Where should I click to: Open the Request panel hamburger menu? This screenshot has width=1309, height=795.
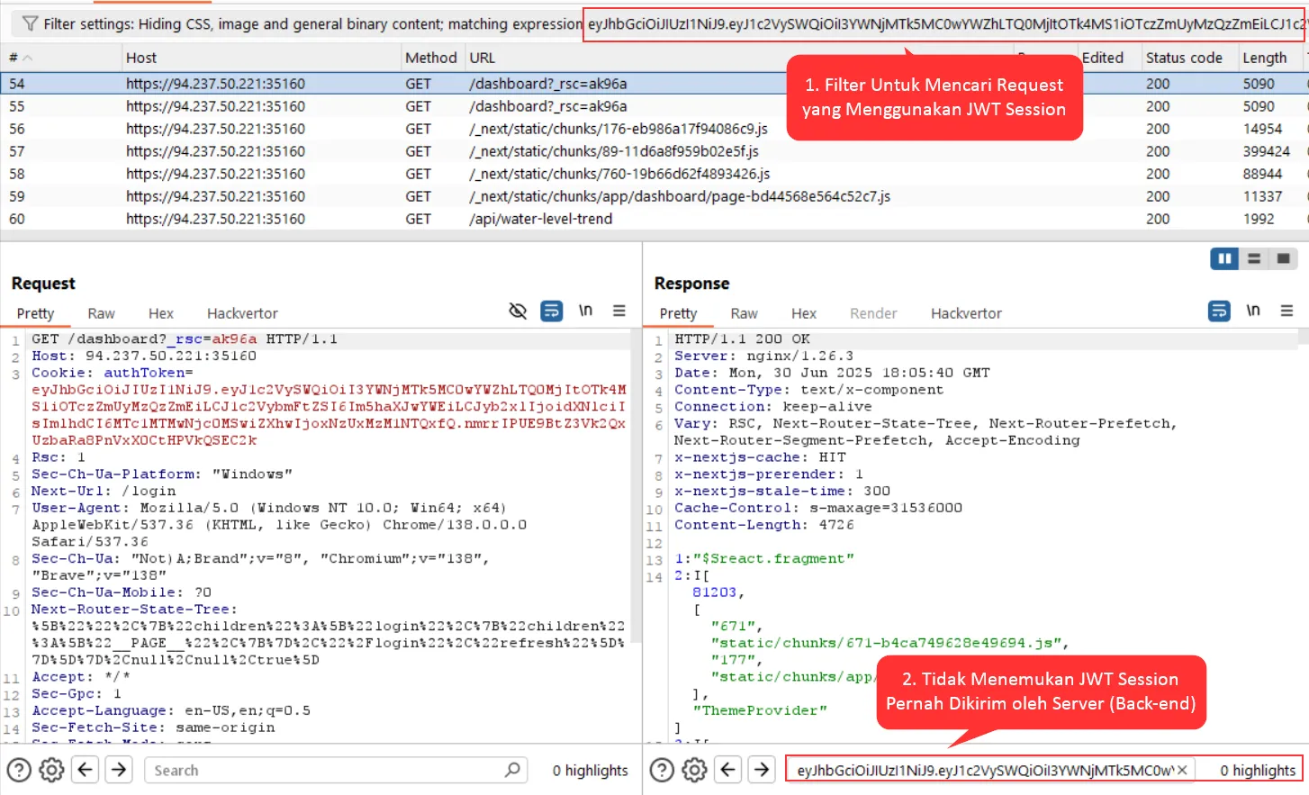pyautogui.click(x=619, y=311)
